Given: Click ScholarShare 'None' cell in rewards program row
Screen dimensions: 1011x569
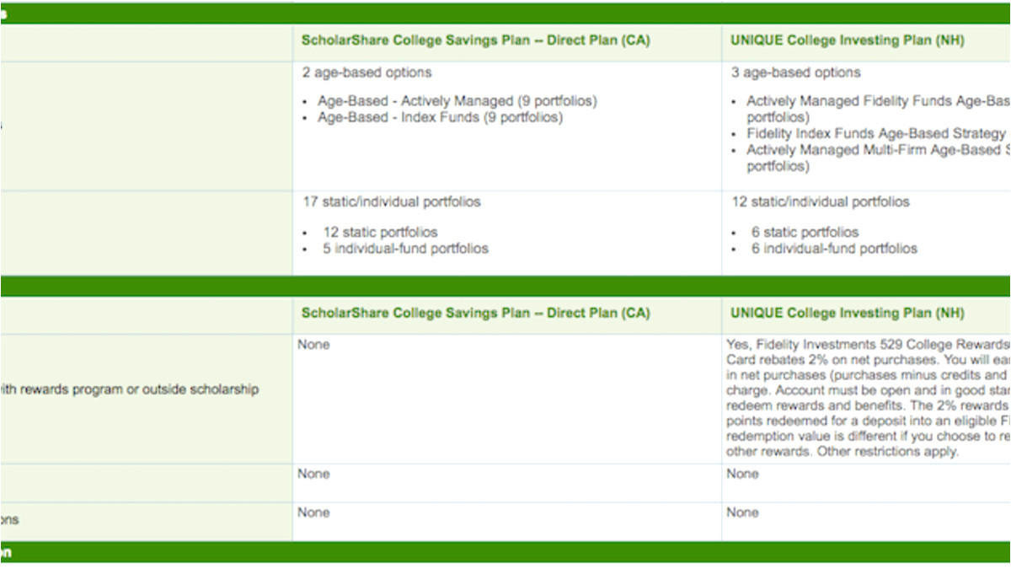Looking at the screenshot, I should pos(313,345).
